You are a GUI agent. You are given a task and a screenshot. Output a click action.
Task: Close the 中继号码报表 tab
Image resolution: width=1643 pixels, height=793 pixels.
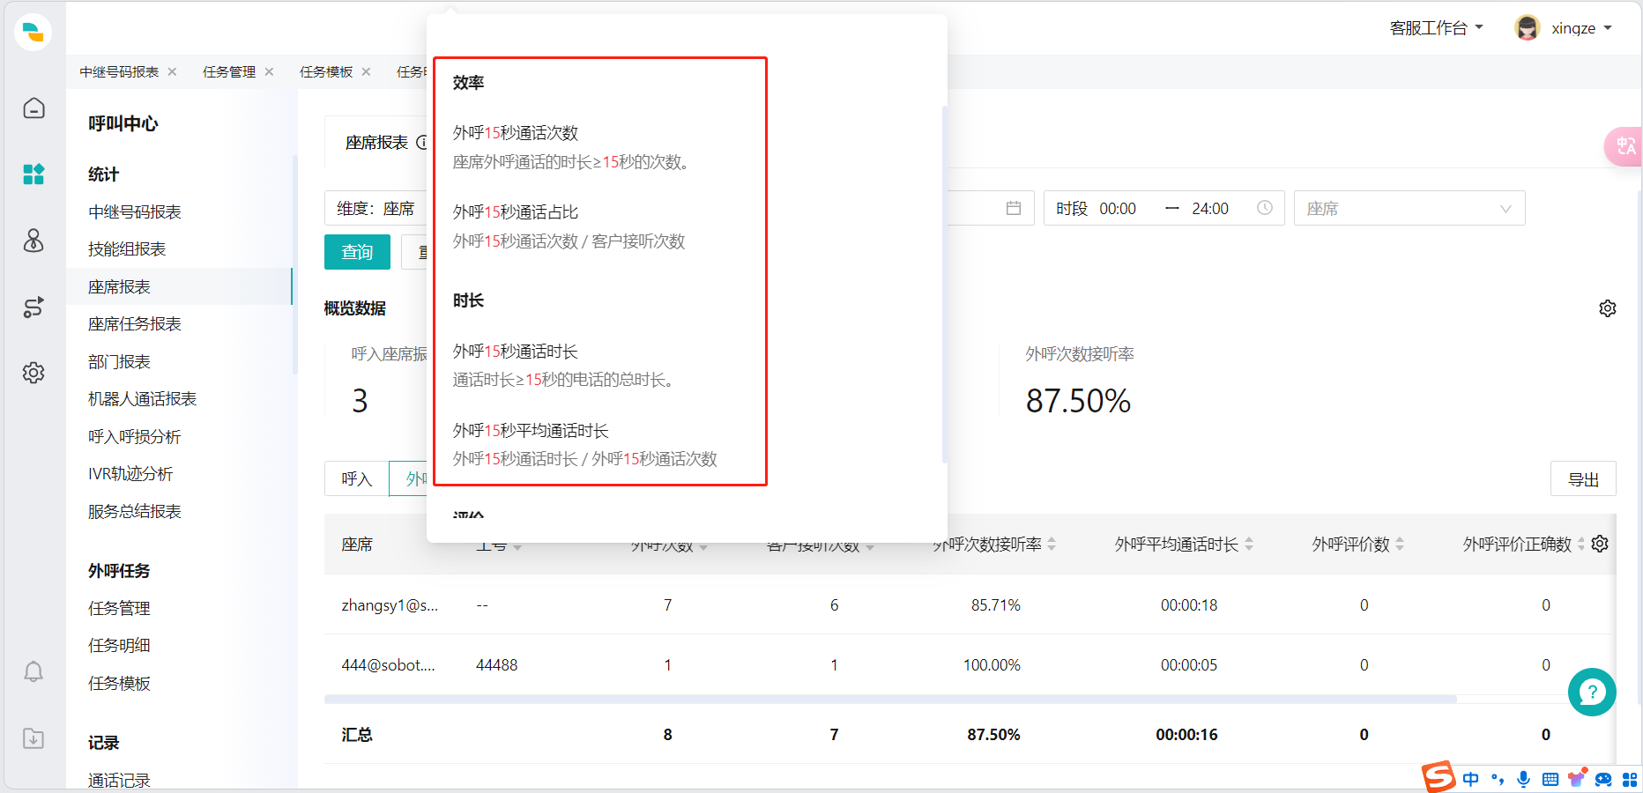tap(172, 71)
